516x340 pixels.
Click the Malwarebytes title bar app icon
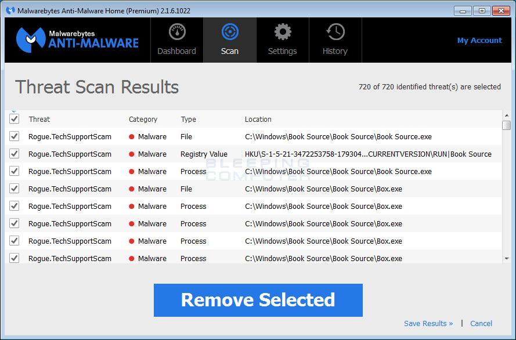pos(10,10)
